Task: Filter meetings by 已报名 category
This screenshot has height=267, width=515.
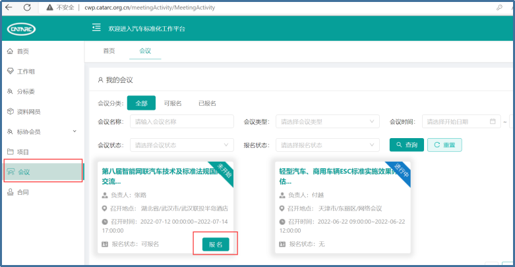Action: click(x=207, y=103)
